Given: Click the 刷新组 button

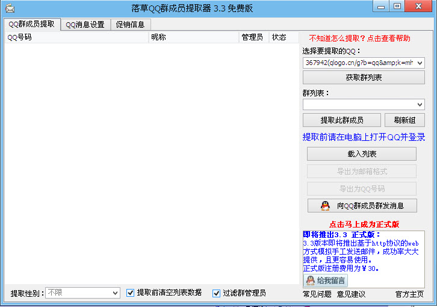Looking at the screenshot, I should 404,120.
